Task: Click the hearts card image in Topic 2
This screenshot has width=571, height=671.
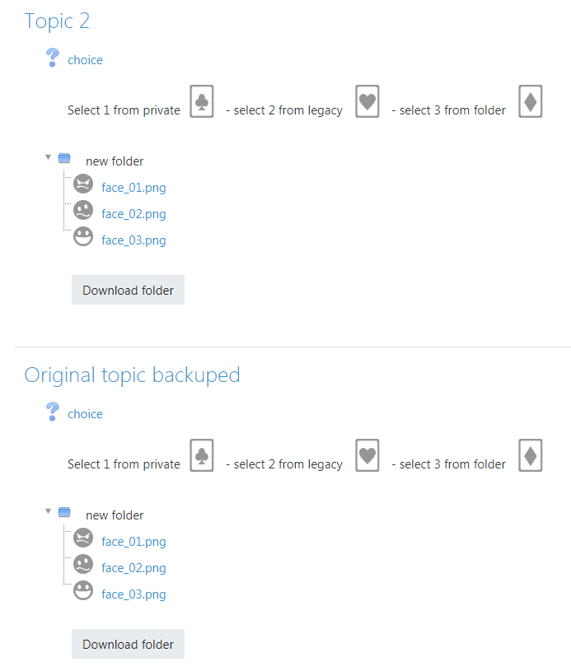Action: pyautogui.click(x=367, y=101)
